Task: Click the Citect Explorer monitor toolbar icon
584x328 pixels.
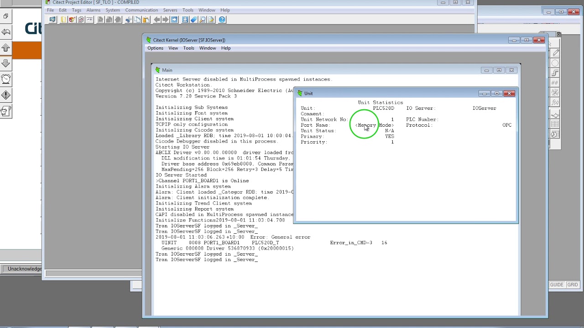Action: (x=52, y=20)
